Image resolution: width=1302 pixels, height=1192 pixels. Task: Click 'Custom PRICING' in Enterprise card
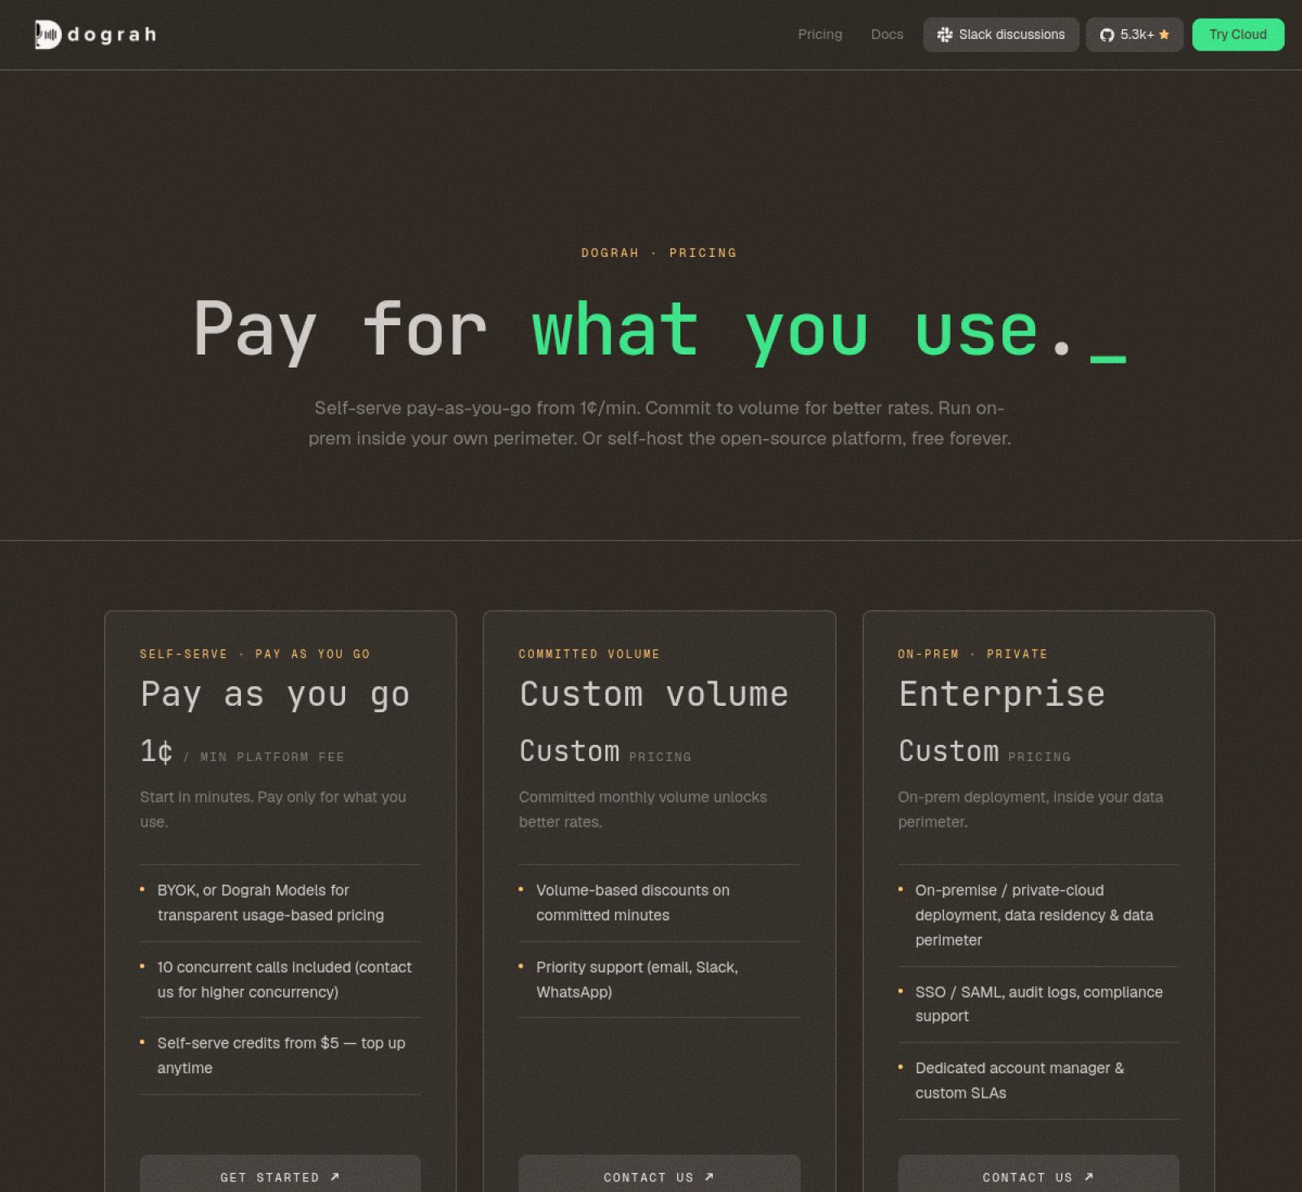point(985,751)
